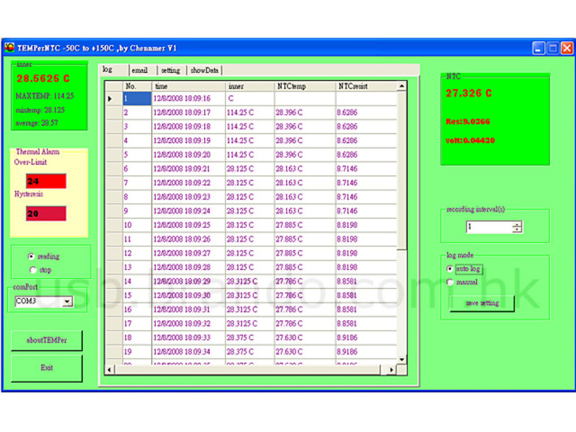Click the aboutTEMPer button
This screenshot has height=432, width=576.
point(46,340)
